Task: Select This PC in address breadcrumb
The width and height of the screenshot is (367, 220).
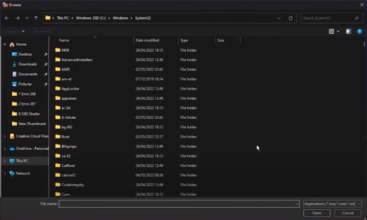Action: tap(63, 18)
